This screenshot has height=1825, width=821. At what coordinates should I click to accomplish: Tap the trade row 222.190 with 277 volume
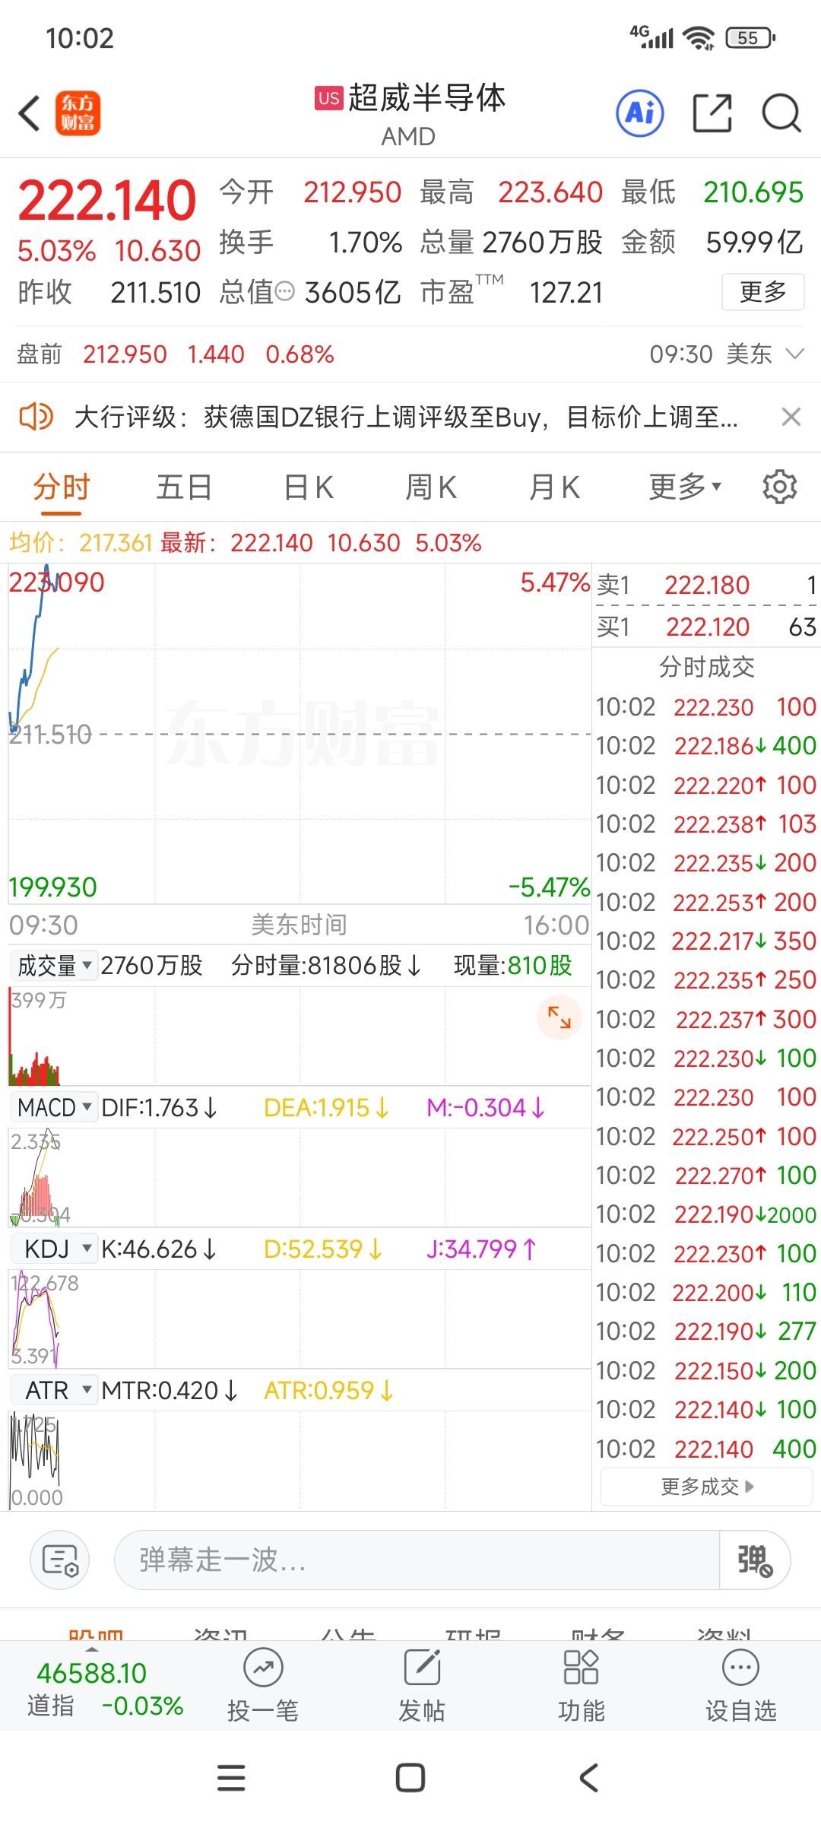pos(706,1331)
